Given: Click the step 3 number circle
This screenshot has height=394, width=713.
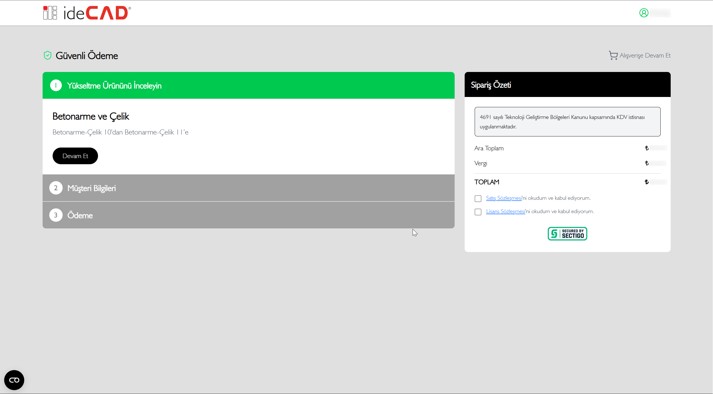Looking at the screenshot, I should tap(56, 215).
